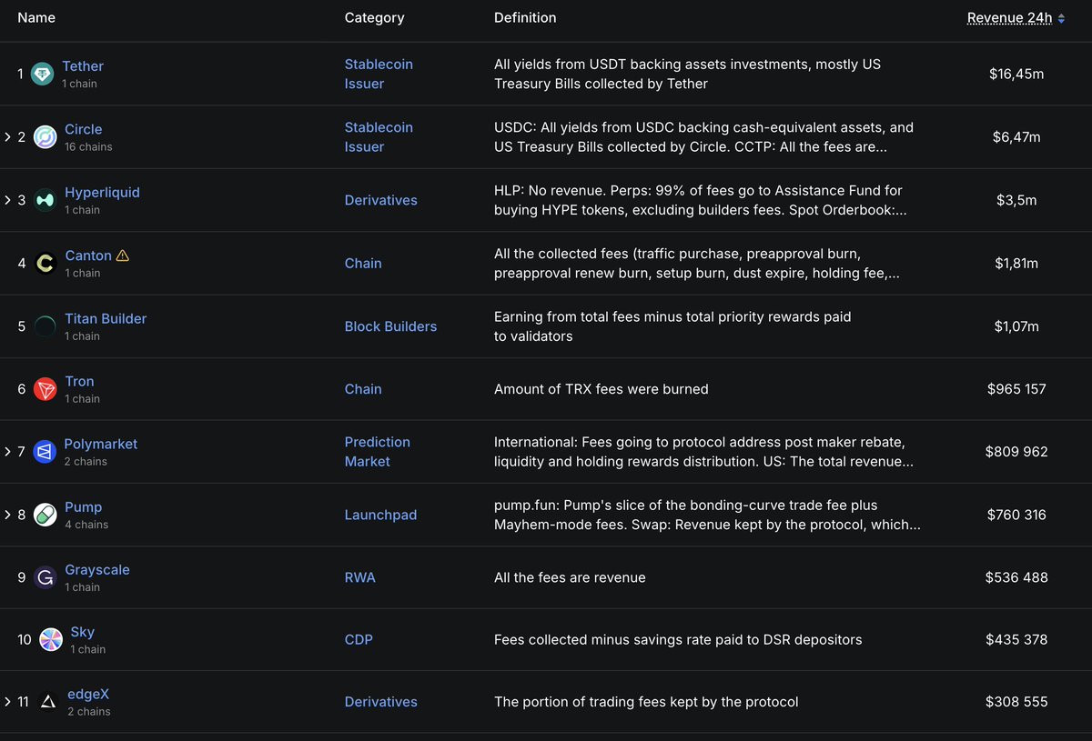1092x741 pixels.
Task: Select Canton's $1,81m revenue value
Action: 1016,263
